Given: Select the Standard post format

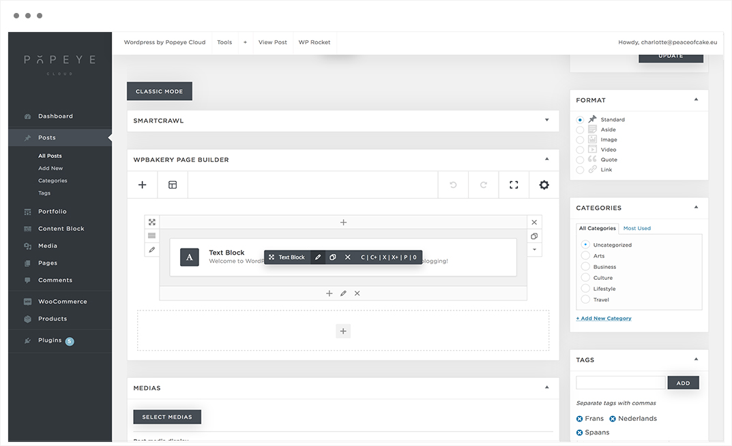Looking at the screenshot, I should (580, 120).
